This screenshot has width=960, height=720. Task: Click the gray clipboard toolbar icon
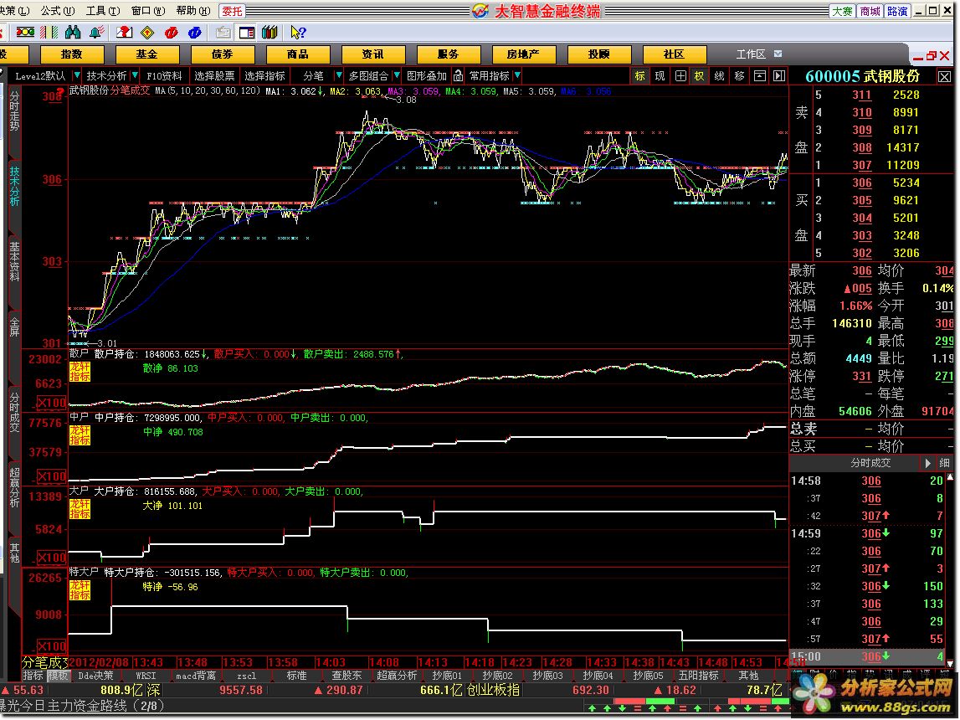click(x=223, y=33)
